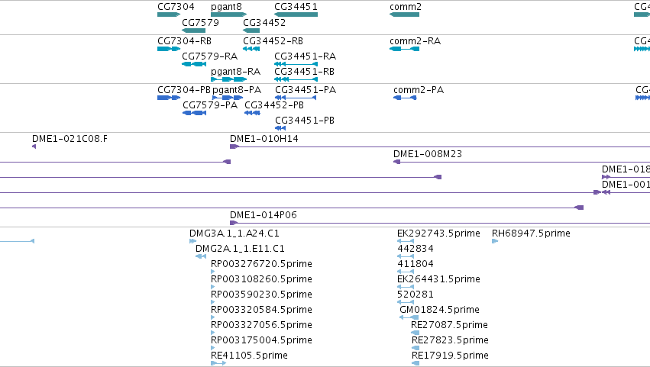Open BAC clone DME1-008M23 label
Screen dimensions: 650x367
coord(428,154)
